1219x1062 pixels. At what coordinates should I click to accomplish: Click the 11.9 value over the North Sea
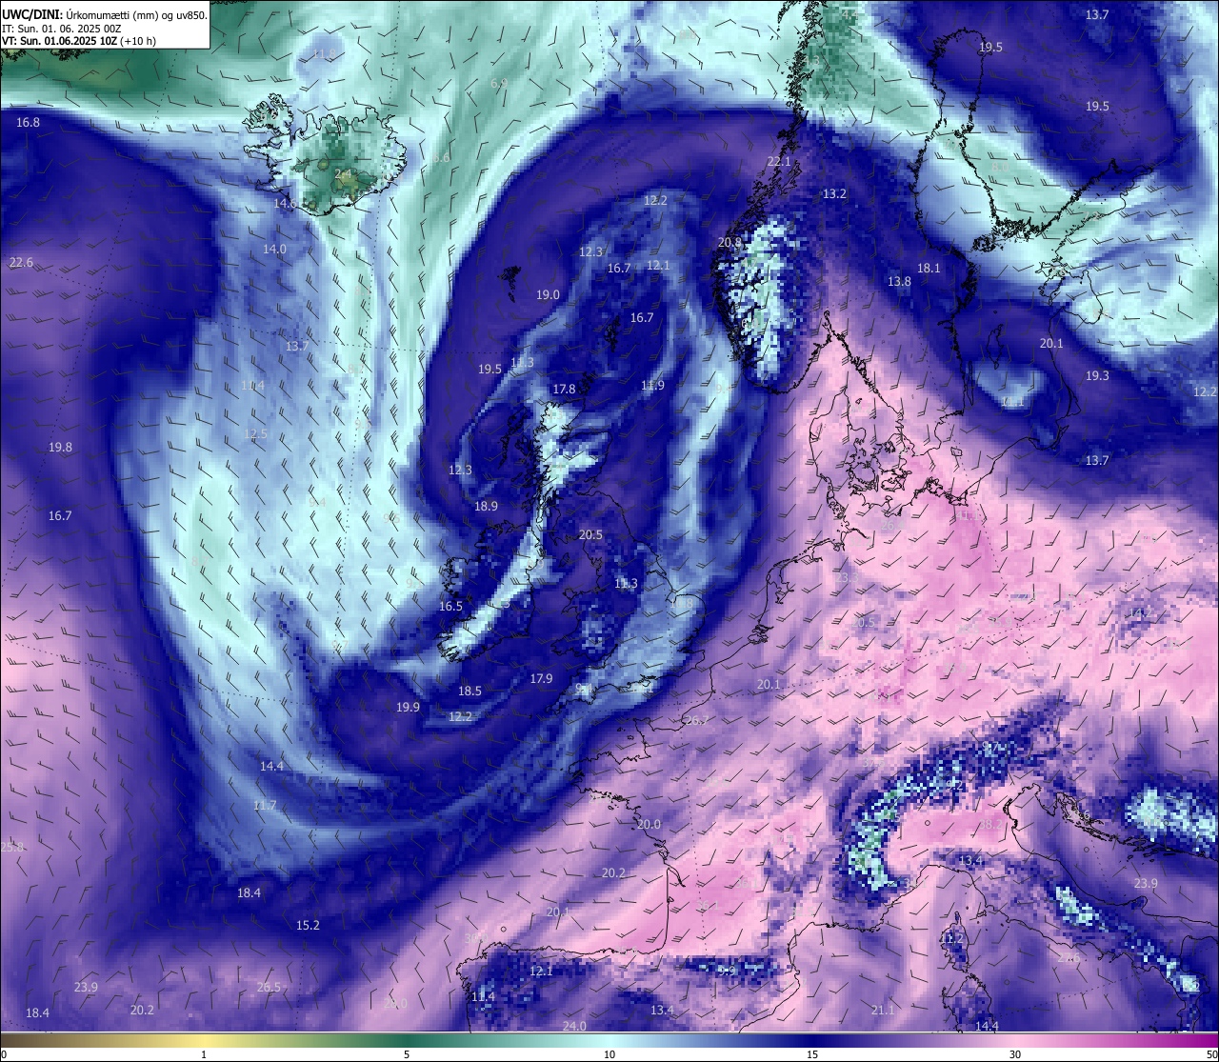[652, 385]
